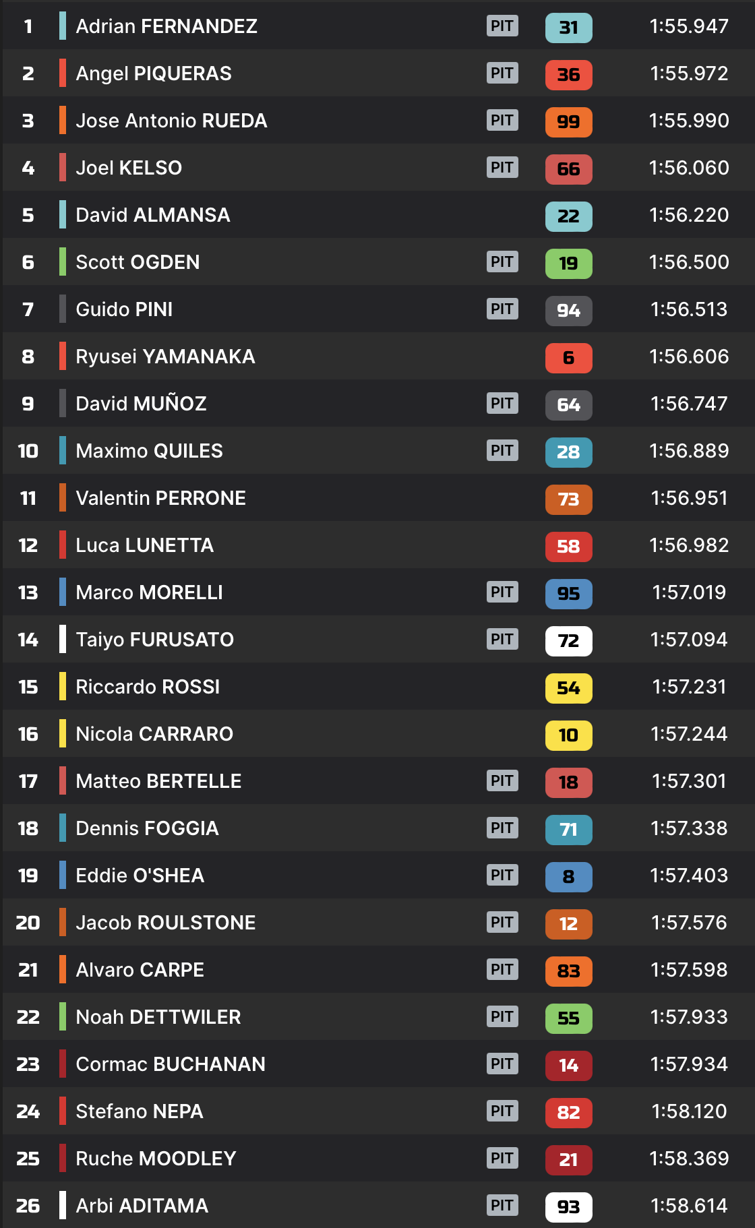Click the PIT badge for Adrian Fernandez

502,26
